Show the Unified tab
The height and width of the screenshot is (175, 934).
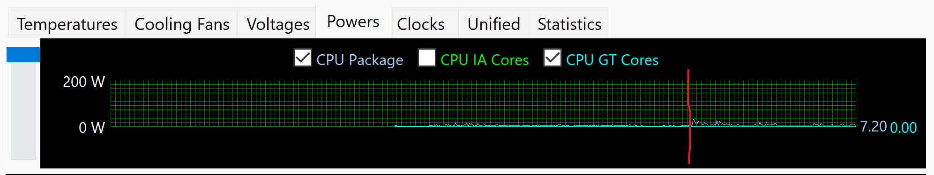tap(493, 24)
